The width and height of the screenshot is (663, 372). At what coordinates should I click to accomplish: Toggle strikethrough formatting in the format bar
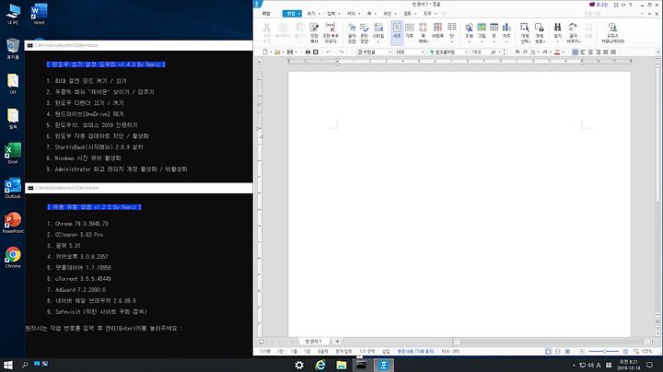(x=544, y=52)
